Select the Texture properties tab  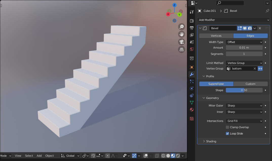pos(192,118)
